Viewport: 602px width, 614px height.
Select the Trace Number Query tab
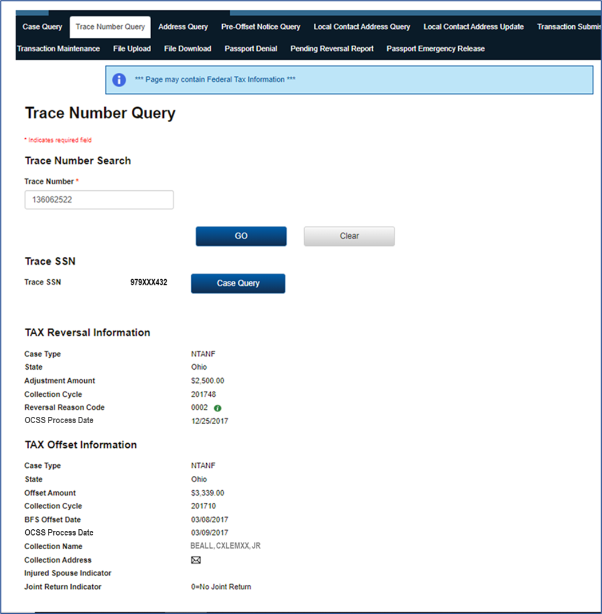coord(110,27)
